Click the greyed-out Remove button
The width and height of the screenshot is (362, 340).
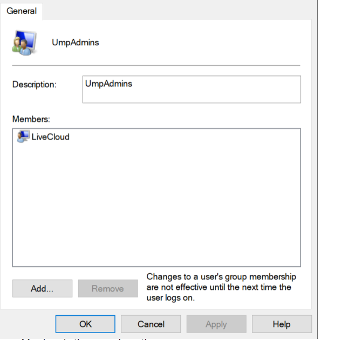coord(107,288)
